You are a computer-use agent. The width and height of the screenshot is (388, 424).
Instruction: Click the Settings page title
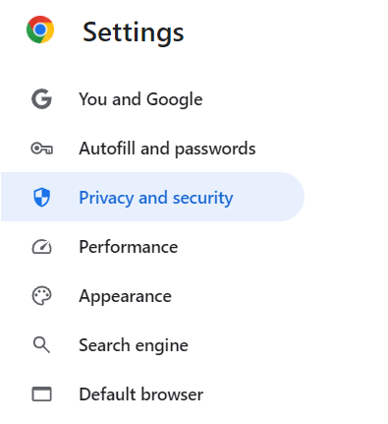click(134, 32)
